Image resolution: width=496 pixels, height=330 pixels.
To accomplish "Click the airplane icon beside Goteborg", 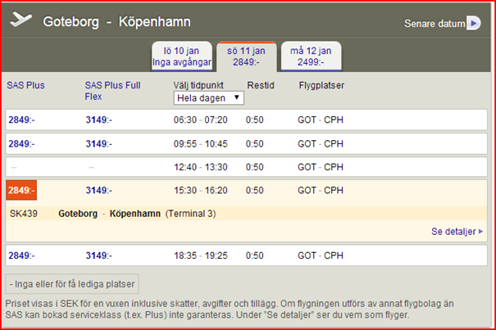I will (22, 20).
